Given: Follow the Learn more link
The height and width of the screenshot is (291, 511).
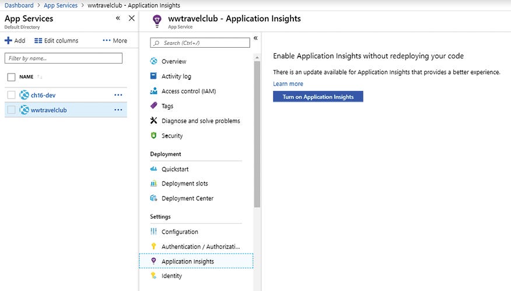Looking at the screenshot, I should 288,84.
